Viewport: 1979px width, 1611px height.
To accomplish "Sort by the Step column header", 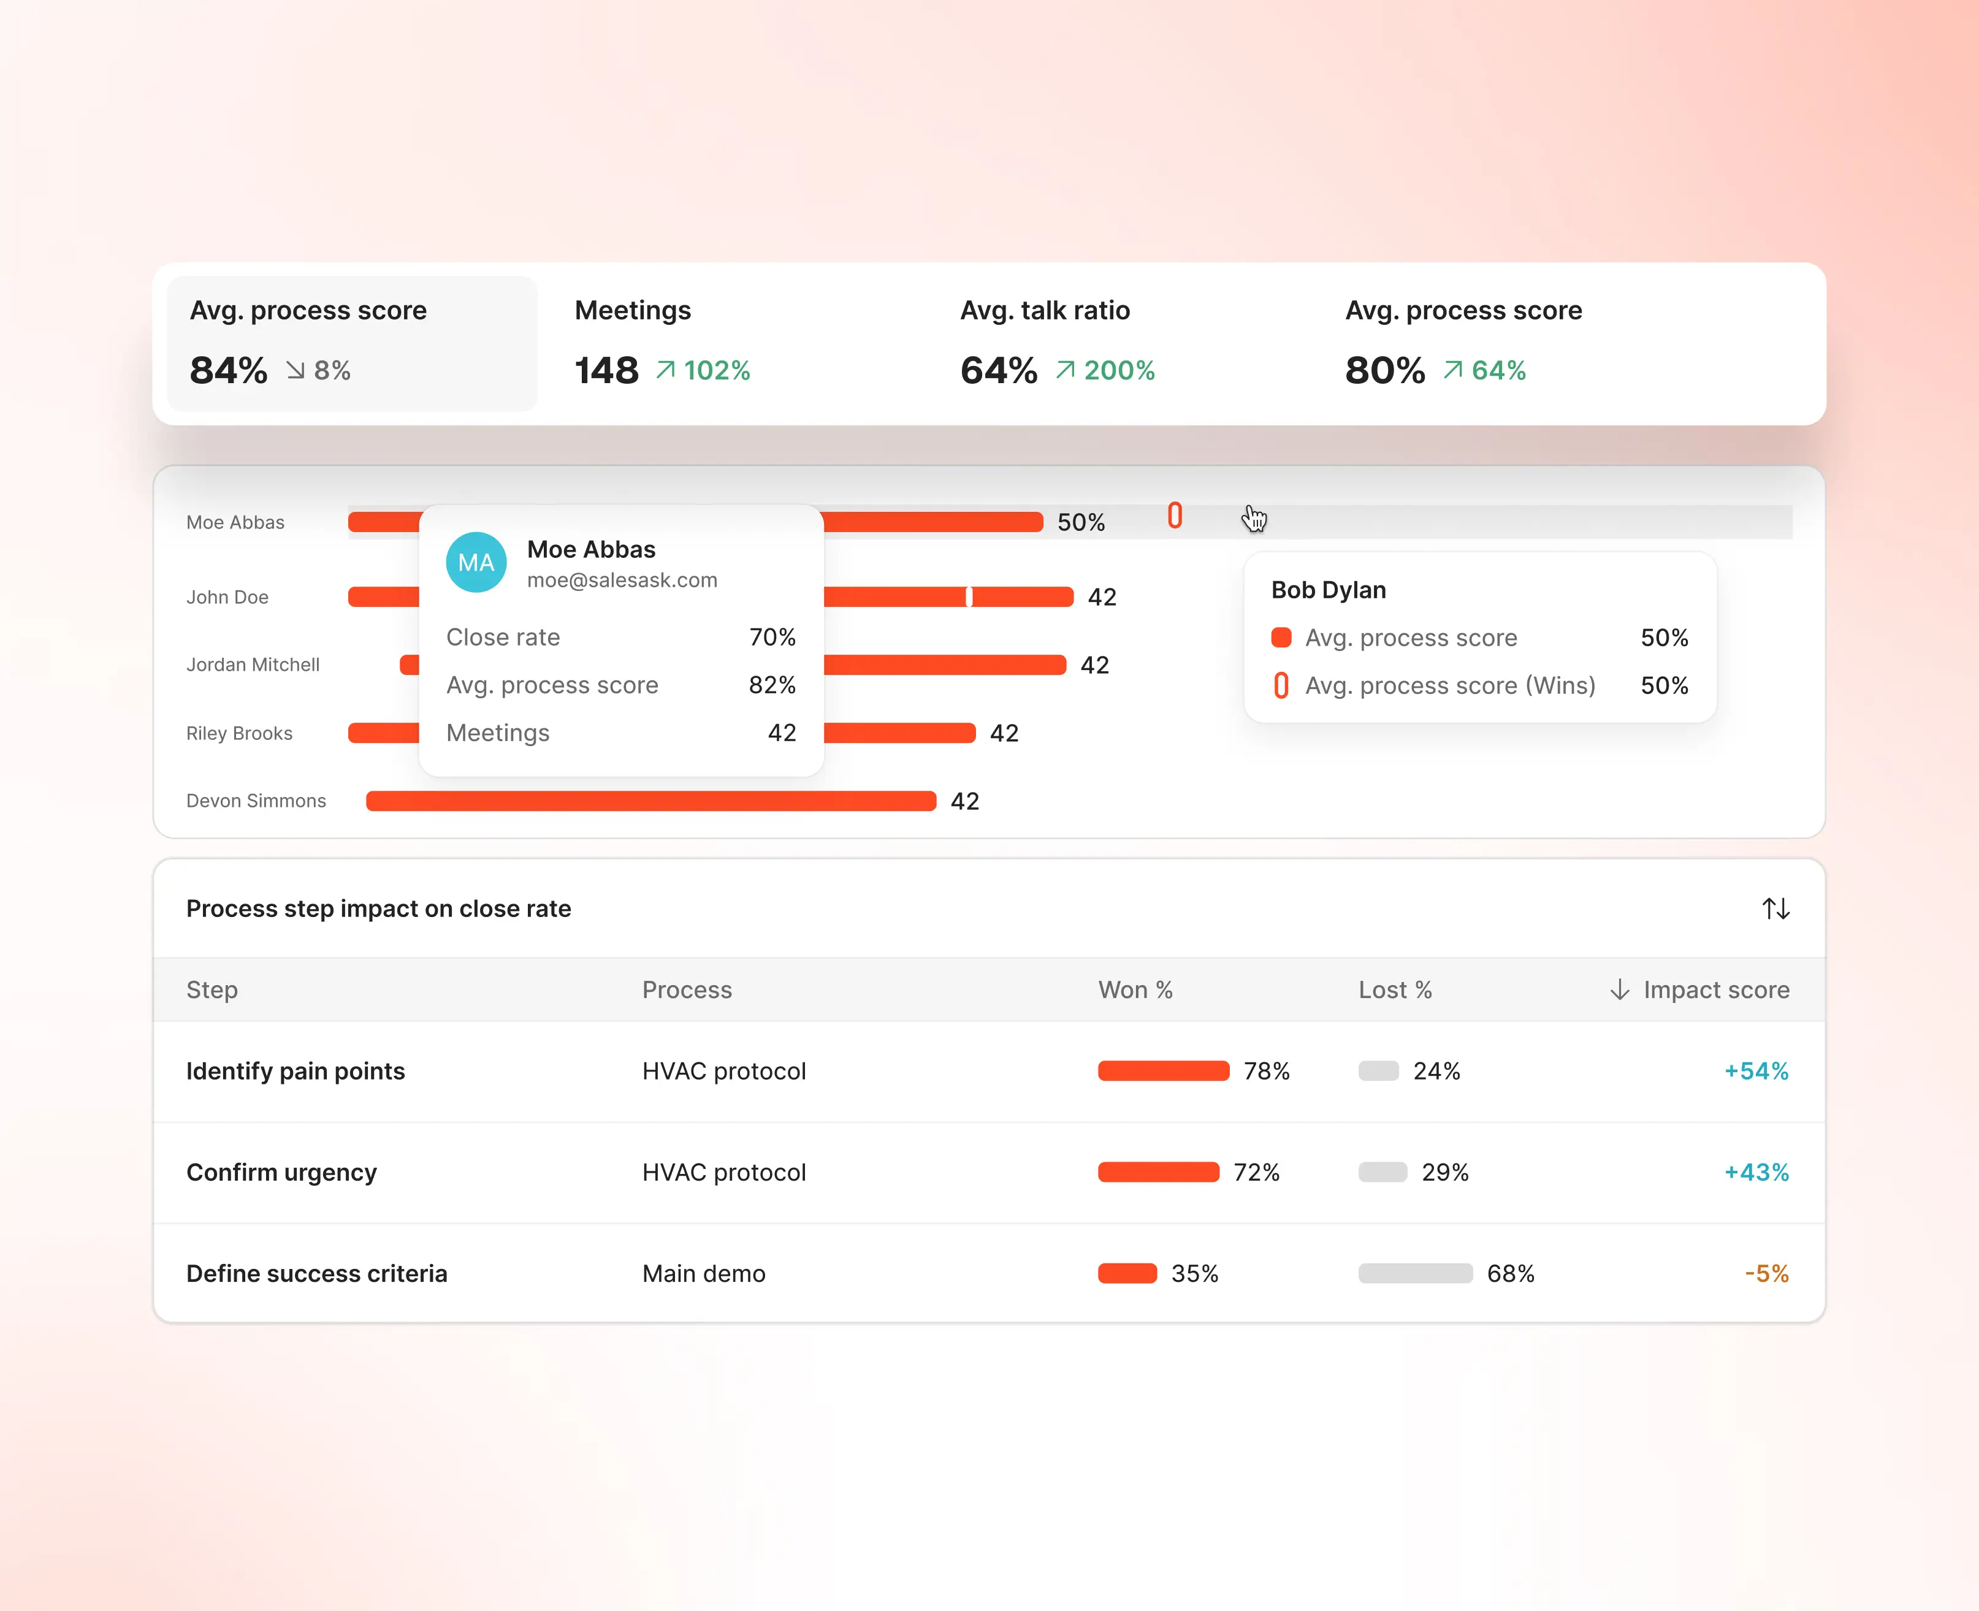I will [x=212, y=990].
